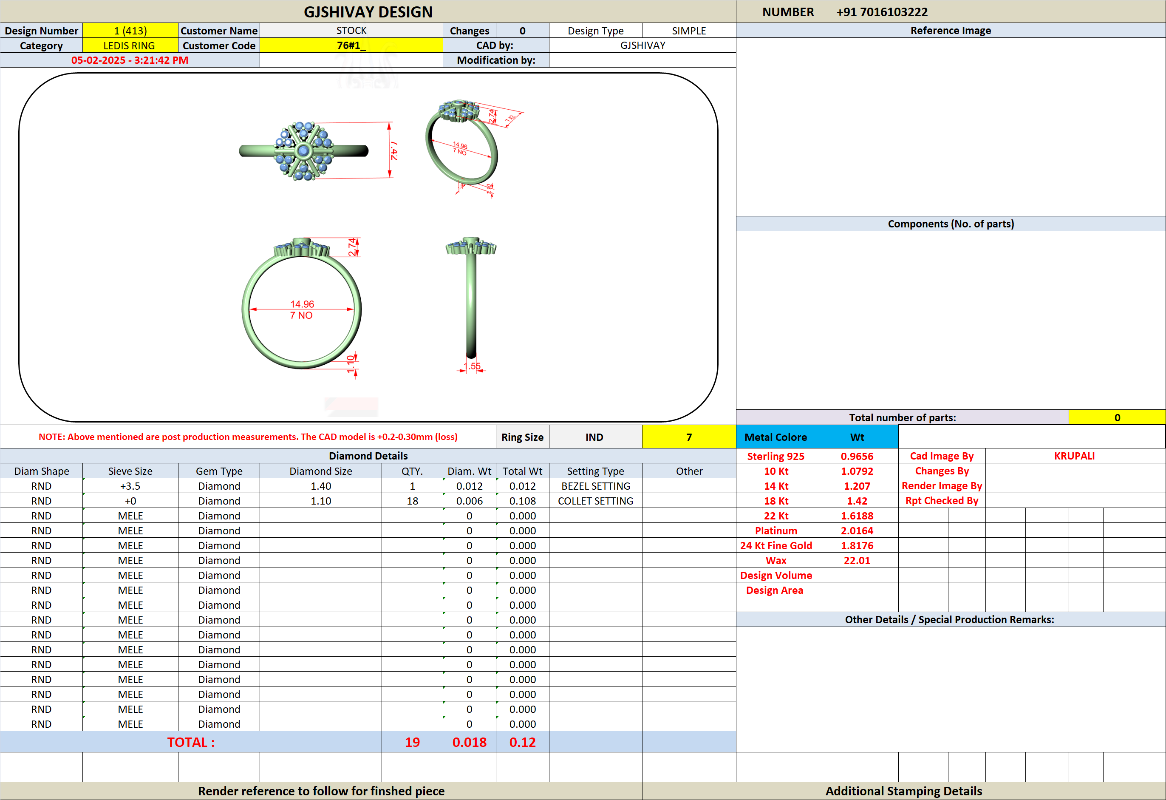The width and height of the screenshot is (1166, 800).
Task: Click 24 Kt Fine Gold weight 1.8176
Action: click(x=857, y=545)
